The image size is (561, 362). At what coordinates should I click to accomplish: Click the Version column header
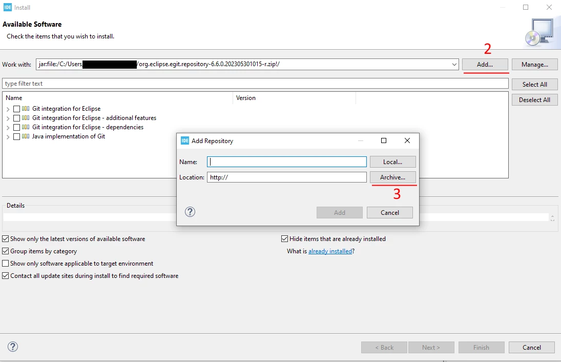(x=295, y=98)
